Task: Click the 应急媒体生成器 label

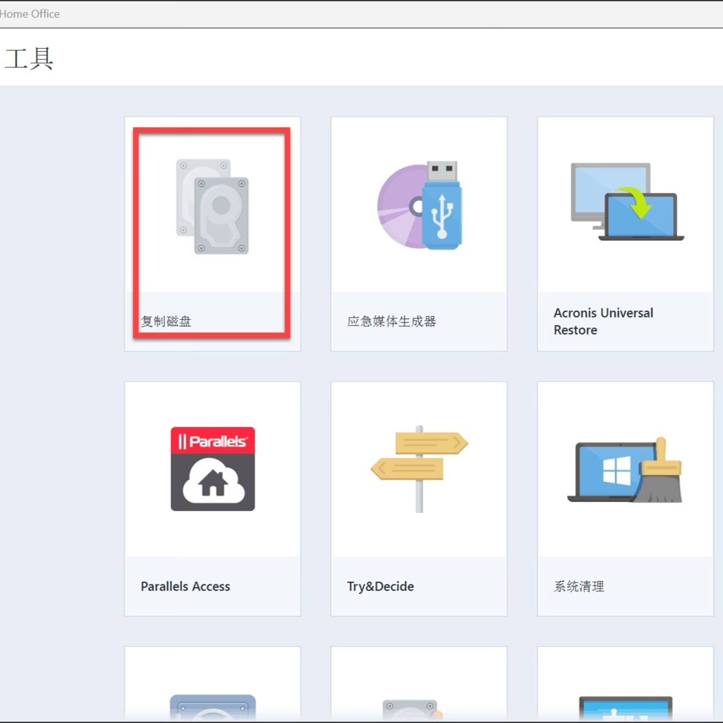Action: [x=392, y=321]
